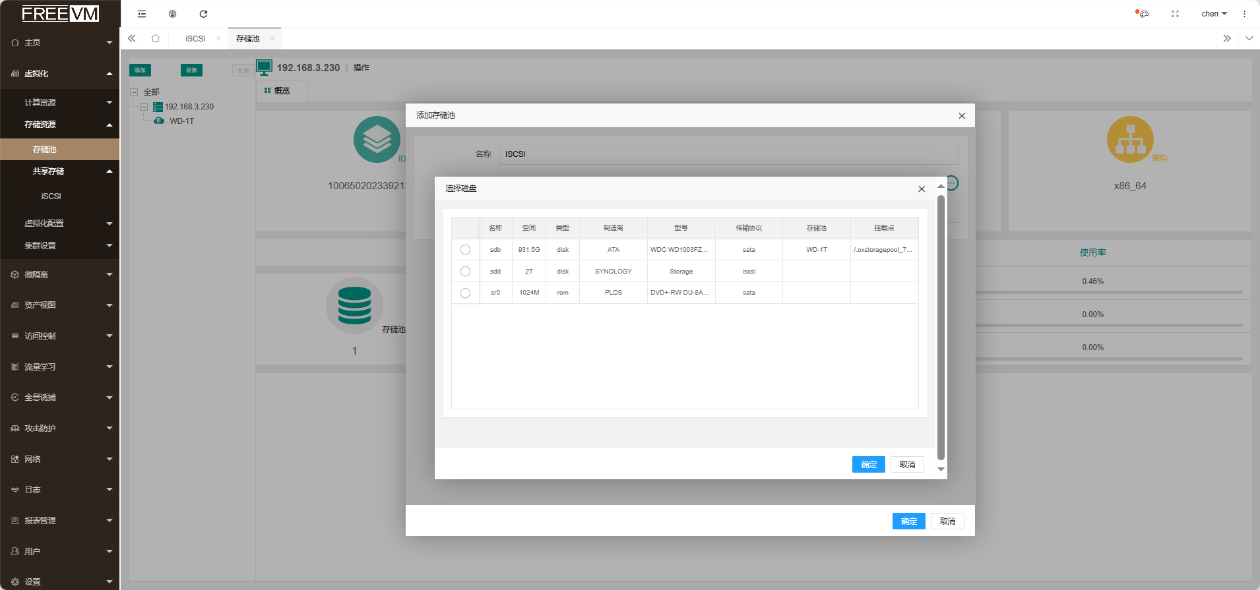Open iSCSI under shared storage menu
This screenshot has height=590, width=1260.
(51, 196)
